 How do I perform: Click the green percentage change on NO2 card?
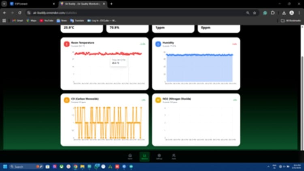point(235,100)
